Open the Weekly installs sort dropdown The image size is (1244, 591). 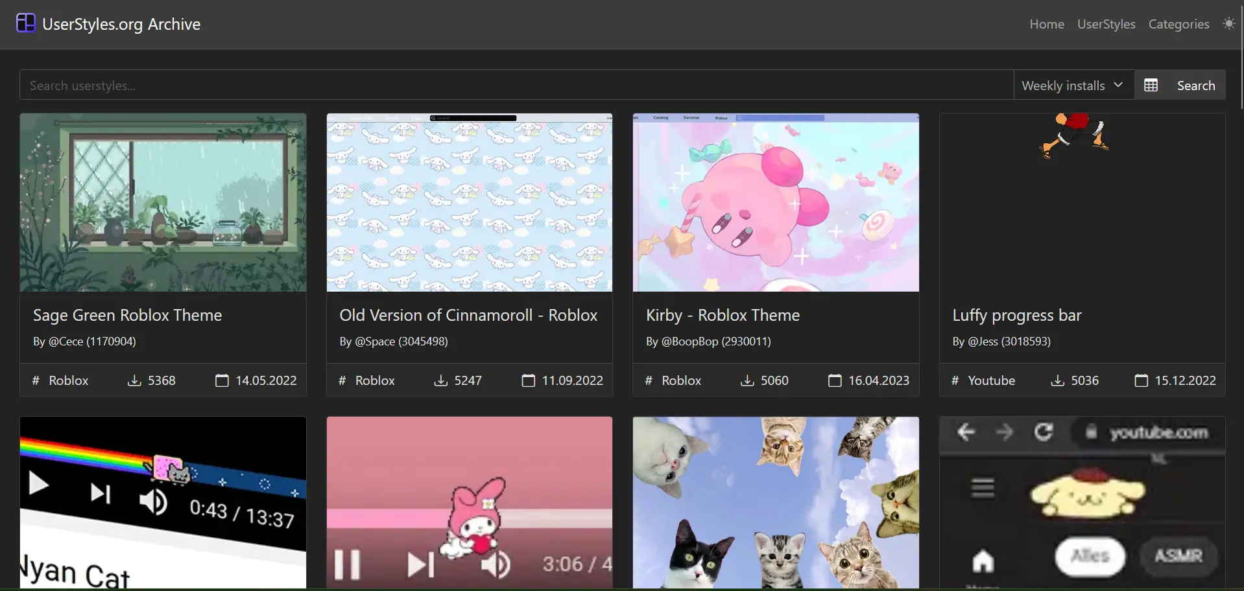(x=1073, y=85)
